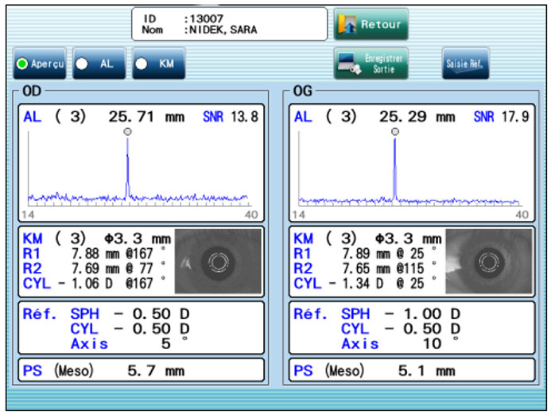Select the OD axial length peak marker
The height and width of the screenshot is (415, 551).
[127, 132]
